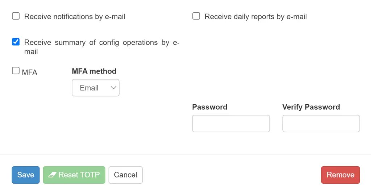Click the 'Receive summary of config operations' label
The image size is (371, 193).
pos(102,47)
